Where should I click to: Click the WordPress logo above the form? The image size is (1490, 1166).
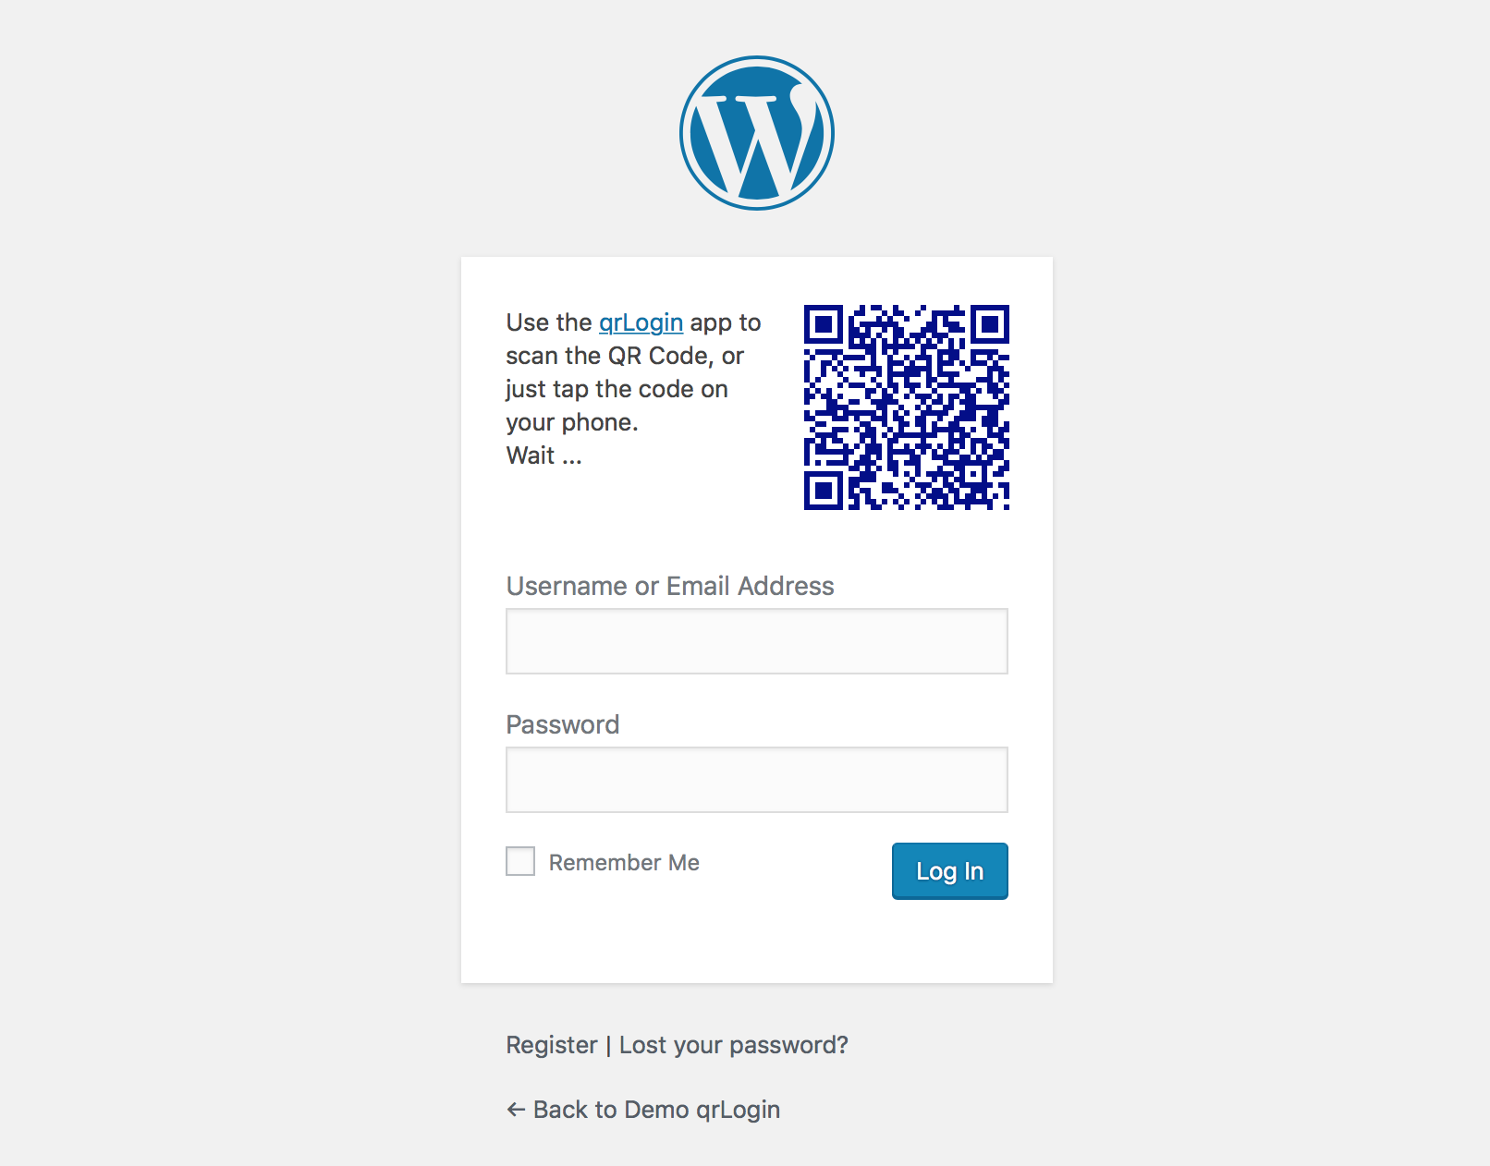(756, 132)
